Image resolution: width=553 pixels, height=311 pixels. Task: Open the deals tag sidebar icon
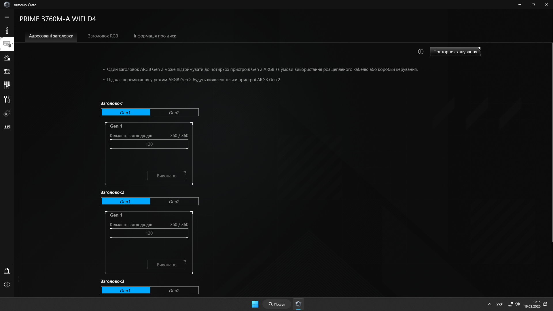tap(7, 113)
